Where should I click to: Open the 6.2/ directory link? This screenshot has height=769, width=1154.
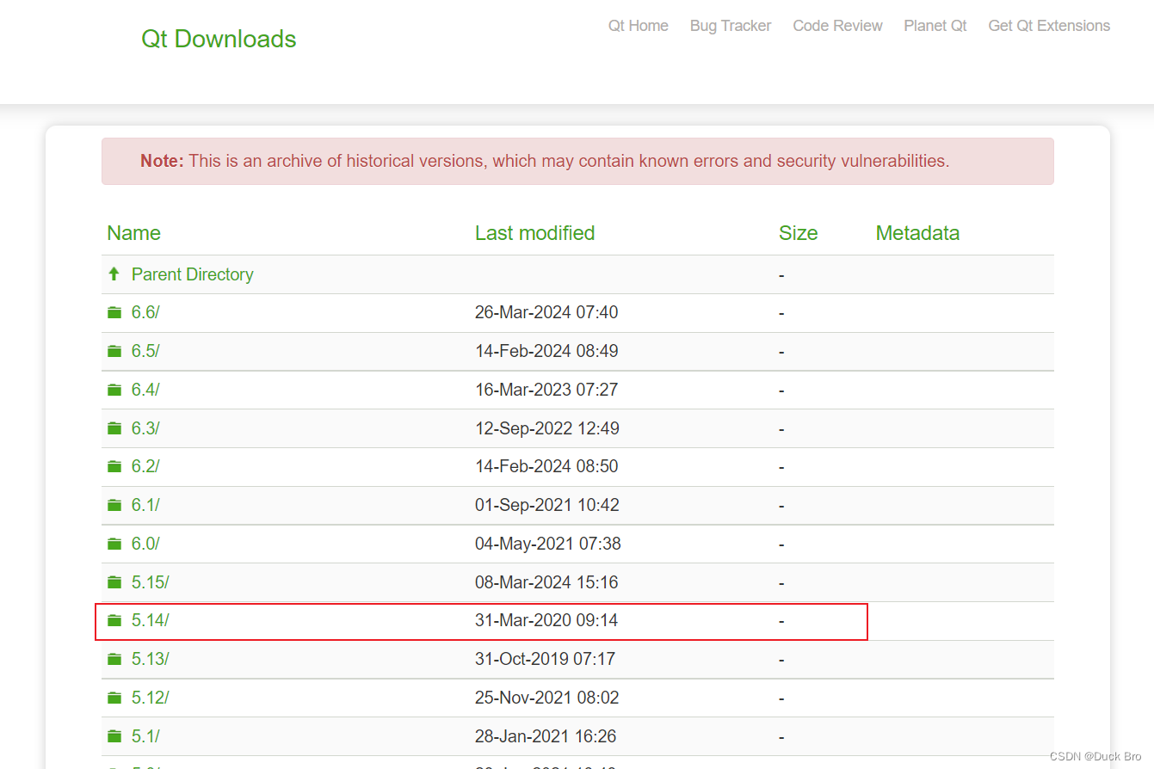145,466
